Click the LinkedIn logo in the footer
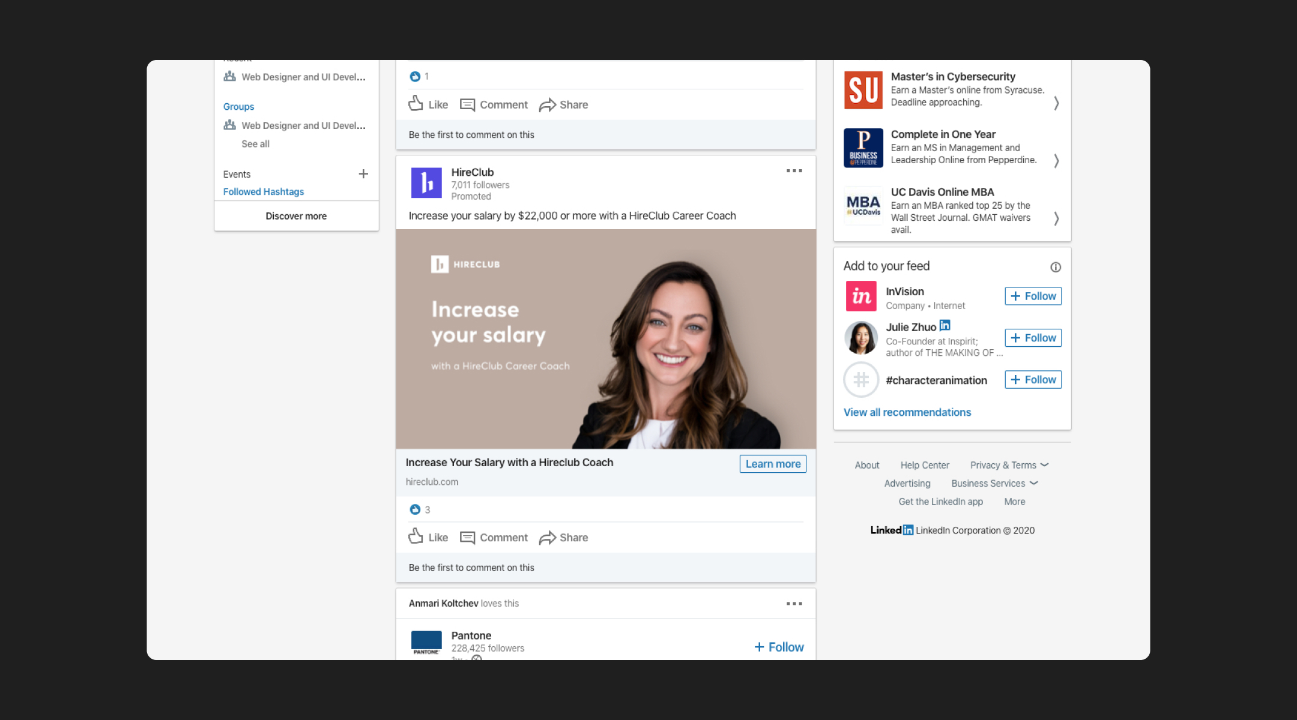1297x720 pixels. pyautogui.click(x=892, y=530)
